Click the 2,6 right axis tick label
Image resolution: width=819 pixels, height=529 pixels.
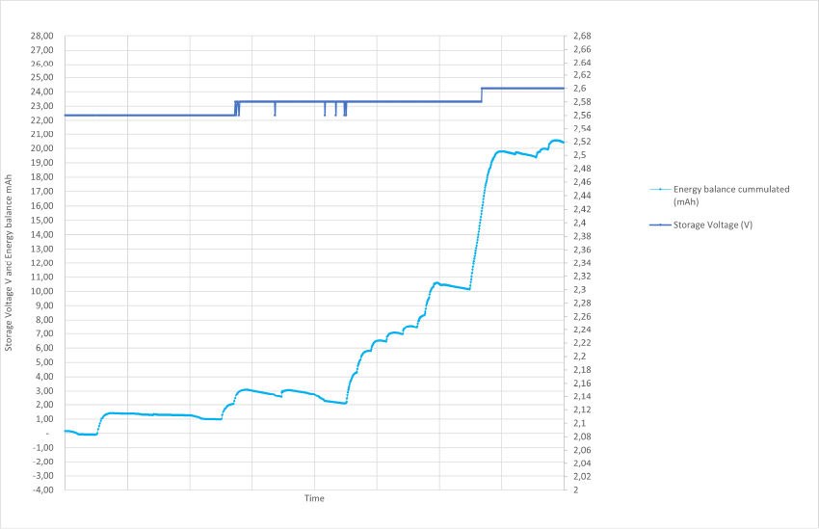point(579,89)
